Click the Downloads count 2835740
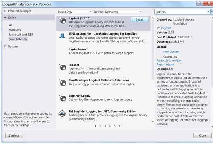The height and width of the screenshot is (144, 213). [x=178, y=42]
